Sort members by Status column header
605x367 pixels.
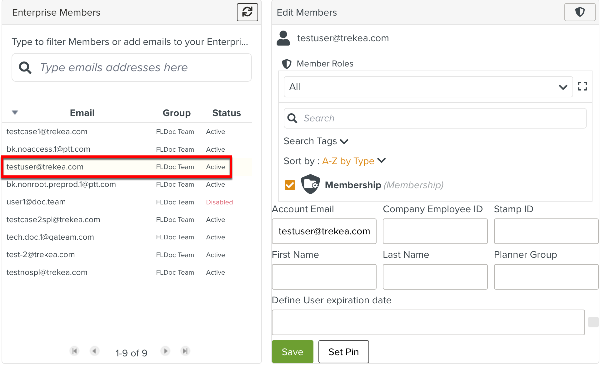coord(227,113)
